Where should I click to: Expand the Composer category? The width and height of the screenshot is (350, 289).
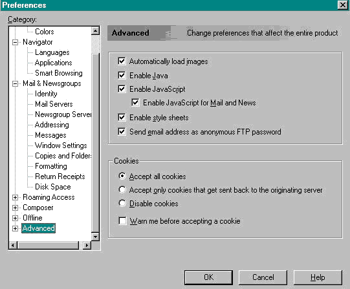click(15, 208)
